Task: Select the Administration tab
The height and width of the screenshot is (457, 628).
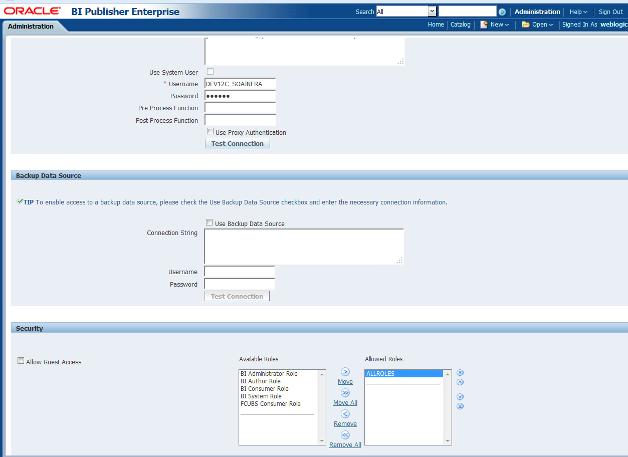Action: click(x=31, y=27)
